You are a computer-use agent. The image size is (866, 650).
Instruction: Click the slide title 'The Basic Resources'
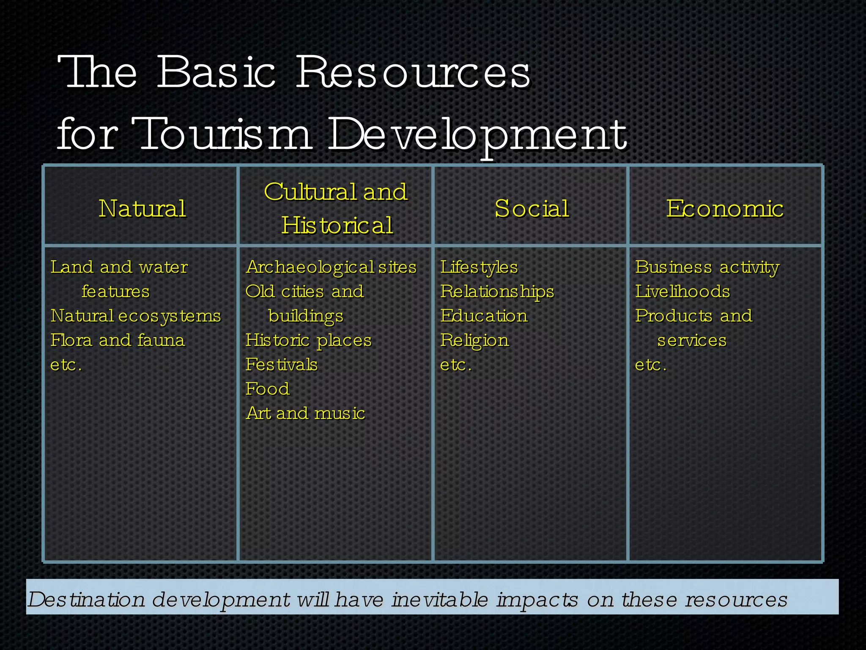(x=293, y=72)
